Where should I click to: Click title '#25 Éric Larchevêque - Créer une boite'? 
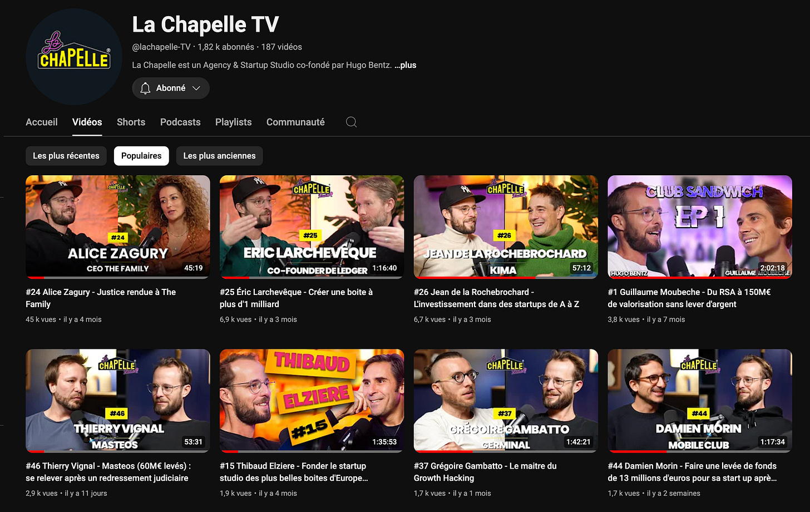pos(296,298)
